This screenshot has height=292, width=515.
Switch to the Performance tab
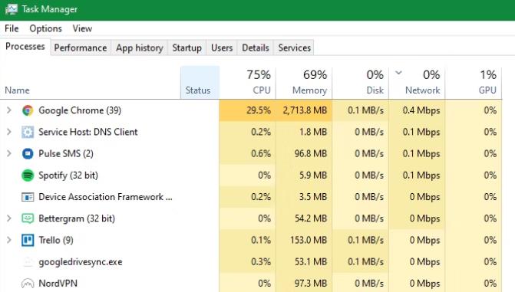[81, 48]
